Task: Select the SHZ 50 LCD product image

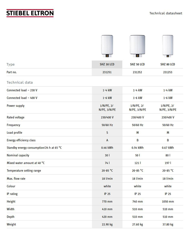Action: point(137,46)
